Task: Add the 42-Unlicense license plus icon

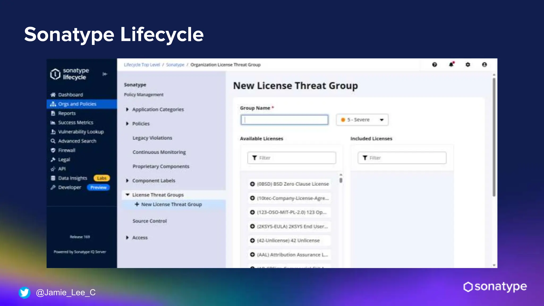Action: [x=252, y=240]
